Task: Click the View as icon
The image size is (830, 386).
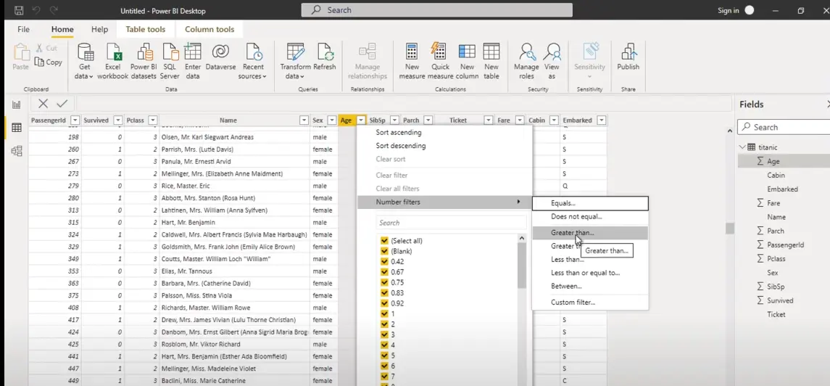Action: (552, 52)
